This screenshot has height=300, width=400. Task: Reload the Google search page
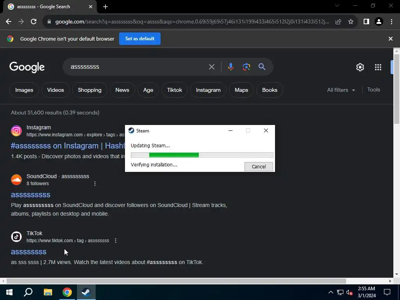coord(34,22)
